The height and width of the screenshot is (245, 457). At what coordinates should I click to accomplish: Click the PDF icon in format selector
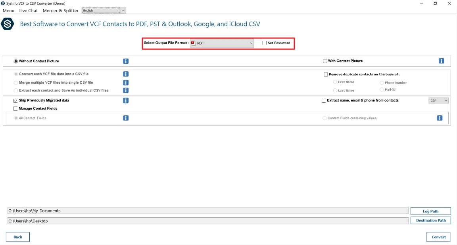pyautogui.click(x=193, y=43)
